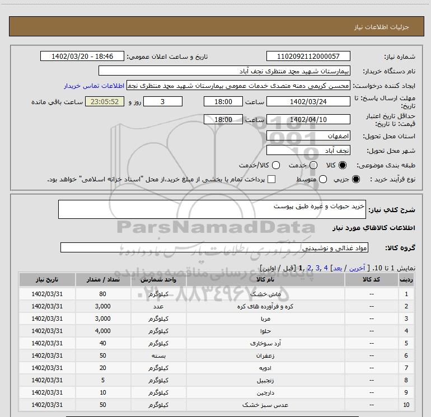The width and height of the screenshot is (431, 417).
Task: Select the جزیی purchase type radio
Action: click(x=355, y=179)
